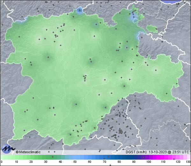
Task: Click the 70 value on the scale
Action: 104,162
